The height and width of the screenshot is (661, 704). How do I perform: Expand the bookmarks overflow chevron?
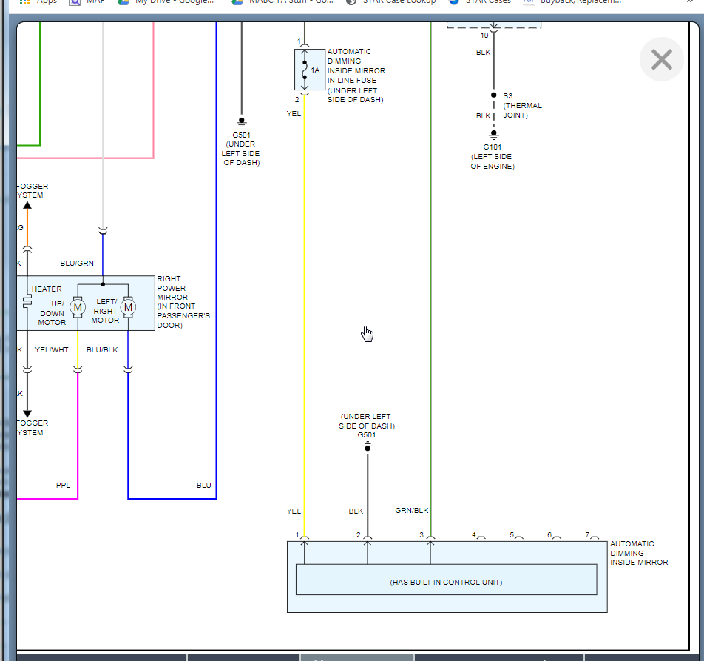coord(690,1)
